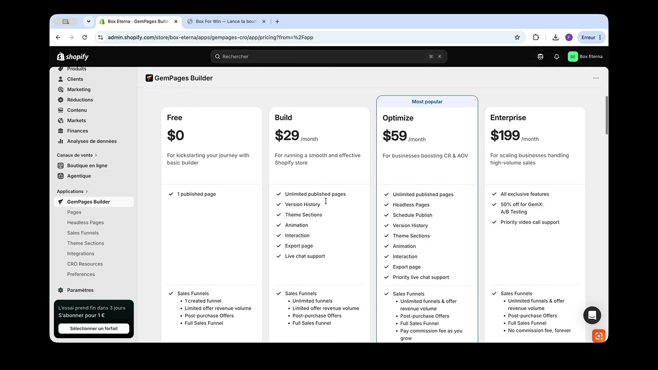Click the Contenu sidebar icon

61,110
